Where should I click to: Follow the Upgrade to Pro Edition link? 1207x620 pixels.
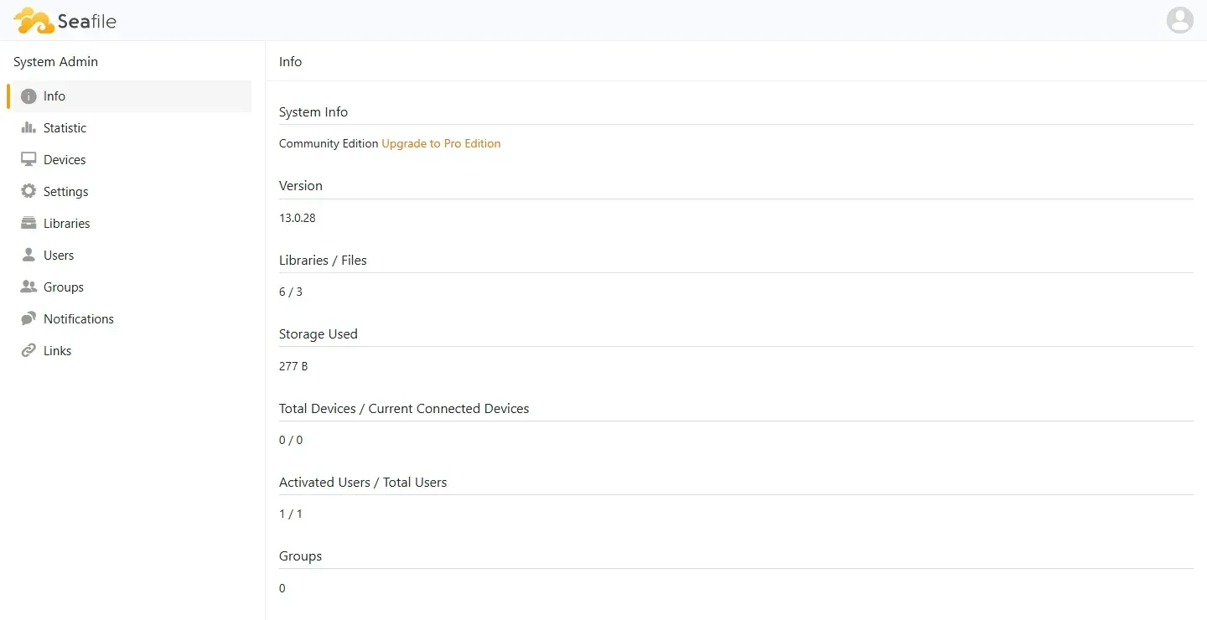tap(441, 143)
